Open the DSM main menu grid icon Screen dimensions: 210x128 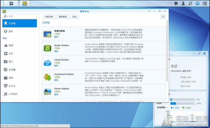coord(11,4)
